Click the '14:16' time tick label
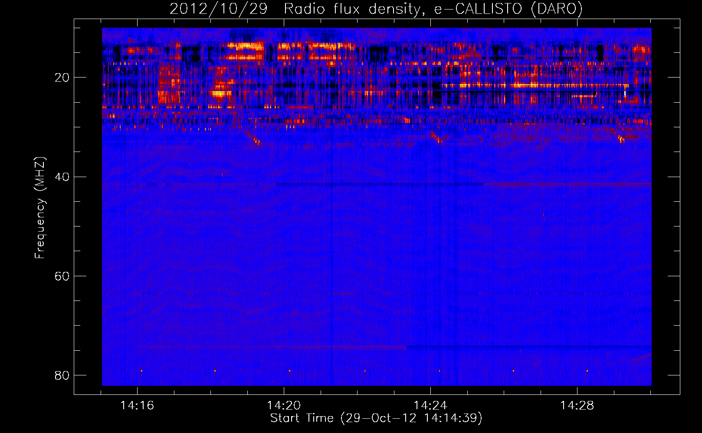This screenshot has width=702, height=433. pyautogui.click(x=137, y=406)
